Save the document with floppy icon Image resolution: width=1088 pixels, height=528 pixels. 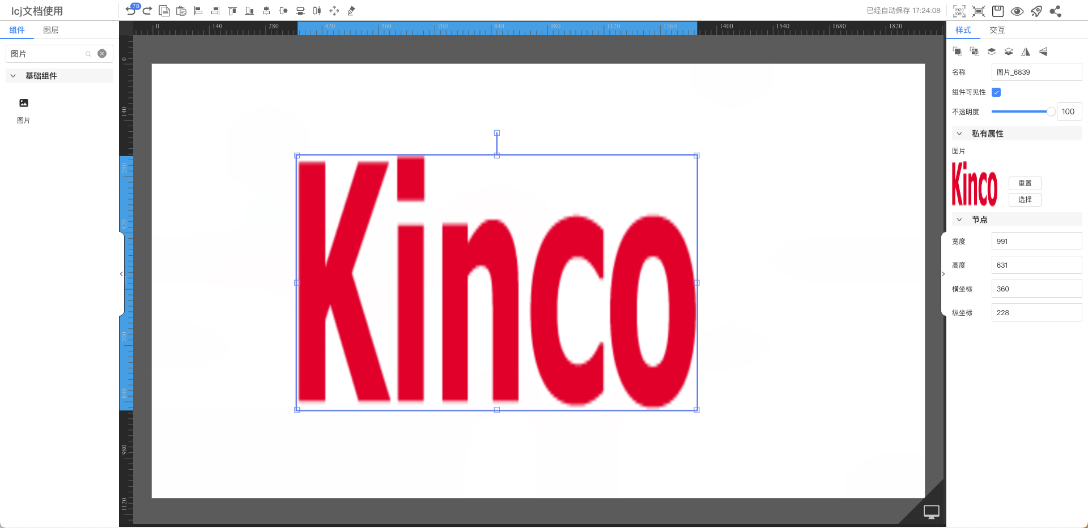pos(998,11)
